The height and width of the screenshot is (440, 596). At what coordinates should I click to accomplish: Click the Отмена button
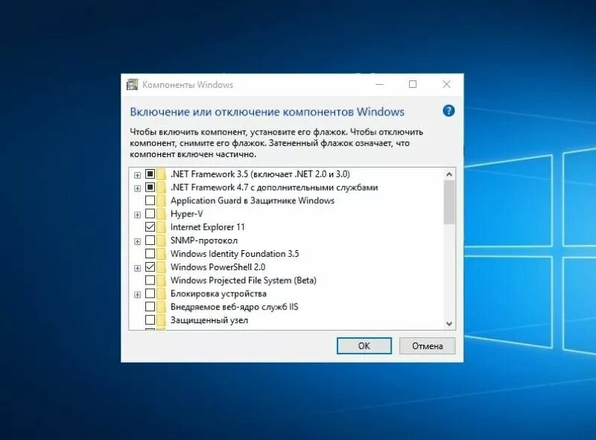click(x=427, y=345)
